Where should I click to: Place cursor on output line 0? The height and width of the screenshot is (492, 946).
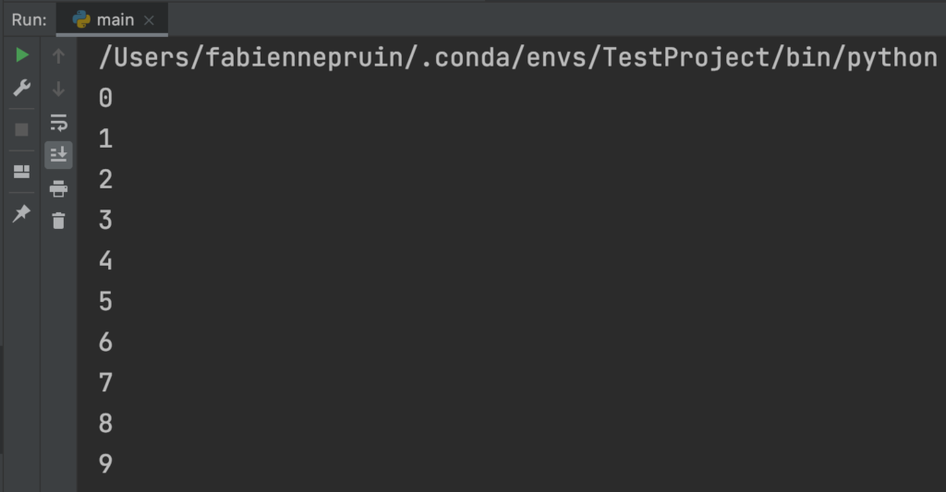(x=105, y=98)
